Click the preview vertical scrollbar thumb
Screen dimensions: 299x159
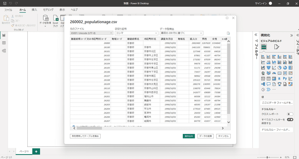click(229, 79)
